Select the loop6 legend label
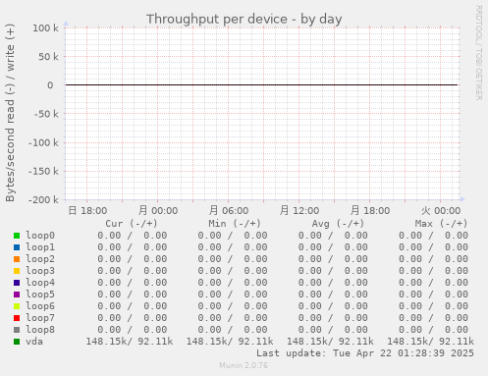 [40, 306]
